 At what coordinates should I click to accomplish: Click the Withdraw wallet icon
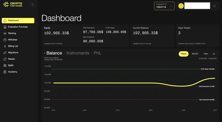tap(5, 40)
